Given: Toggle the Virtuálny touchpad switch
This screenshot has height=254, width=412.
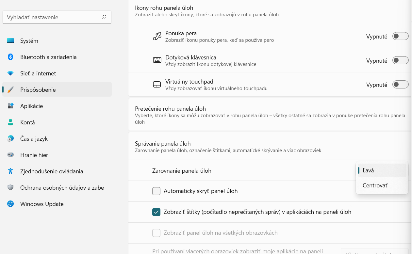Looking at the screenshot, I should 400,85.
